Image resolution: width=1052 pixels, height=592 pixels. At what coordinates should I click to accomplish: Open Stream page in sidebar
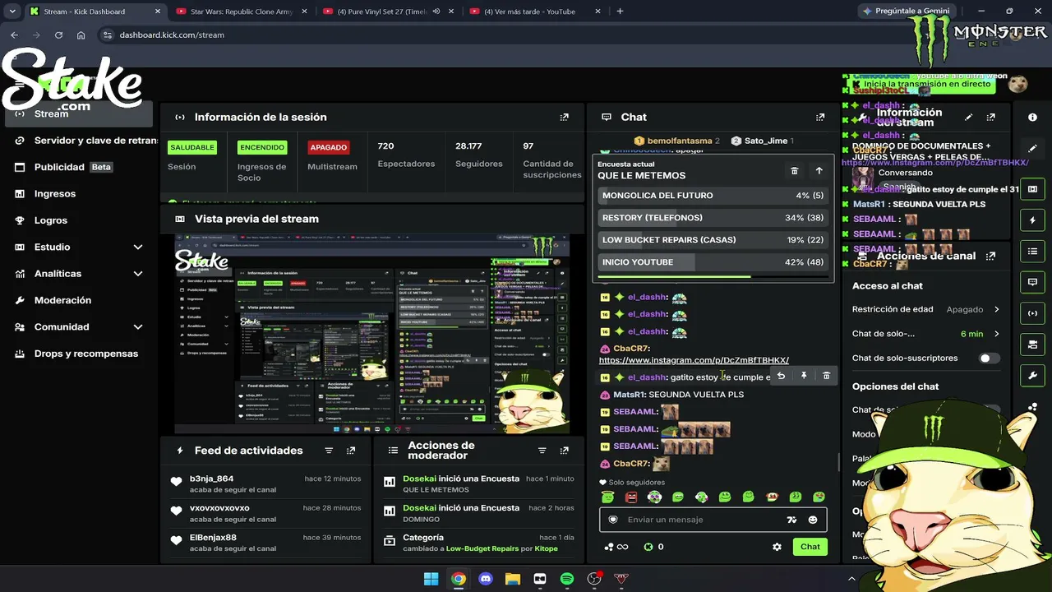point(79,113)
